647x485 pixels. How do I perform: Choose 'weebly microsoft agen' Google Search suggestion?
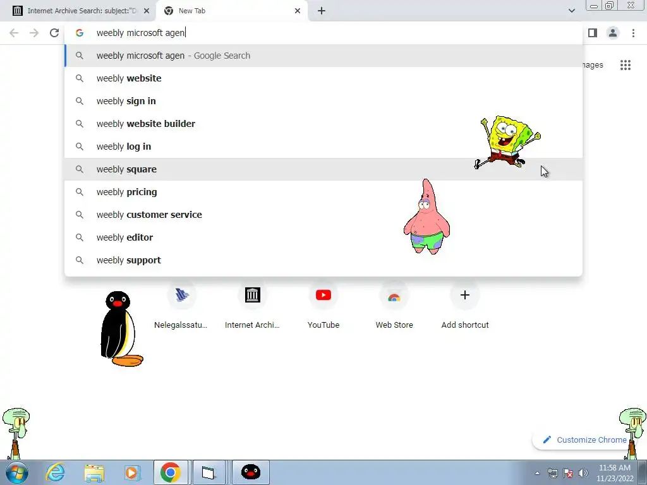point(323,56)
